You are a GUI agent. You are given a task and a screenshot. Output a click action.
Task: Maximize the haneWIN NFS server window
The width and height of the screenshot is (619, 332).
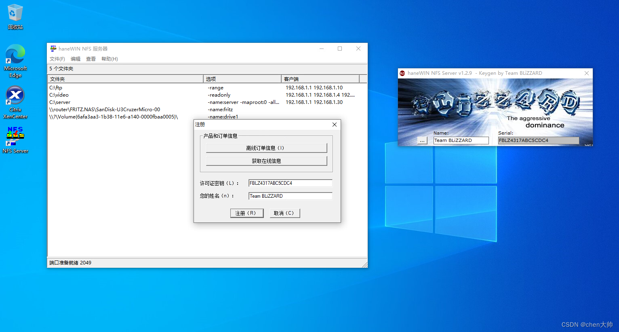click(340, 49)
